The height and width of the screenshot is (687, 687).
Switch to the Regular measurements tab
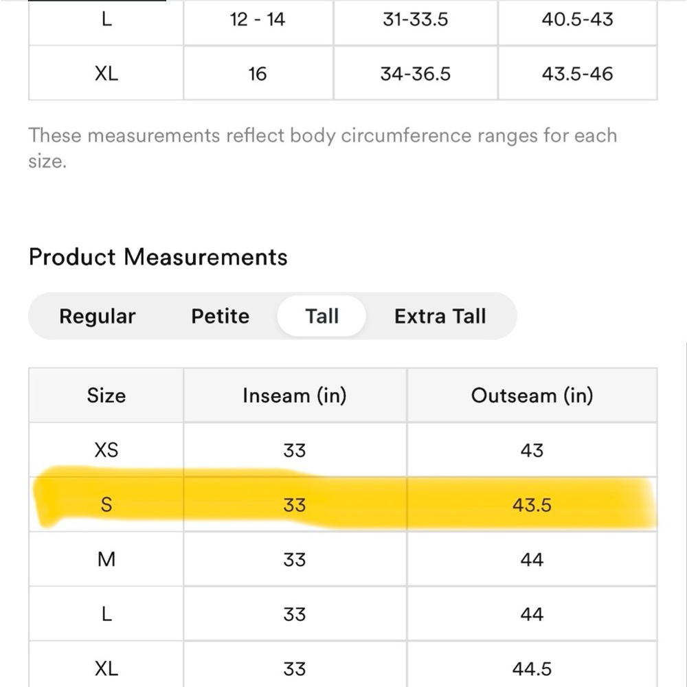coord(98,316)
